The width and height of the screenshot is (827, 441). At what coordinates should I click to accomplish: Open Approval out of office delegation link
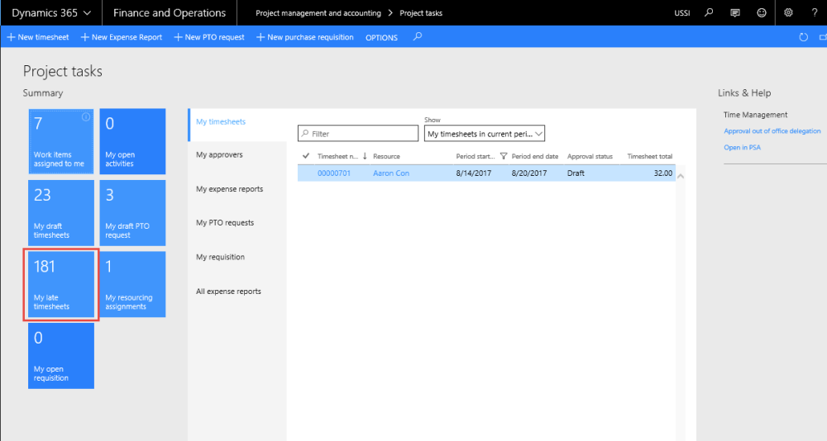pyautogui.click(x=772, y=131)
